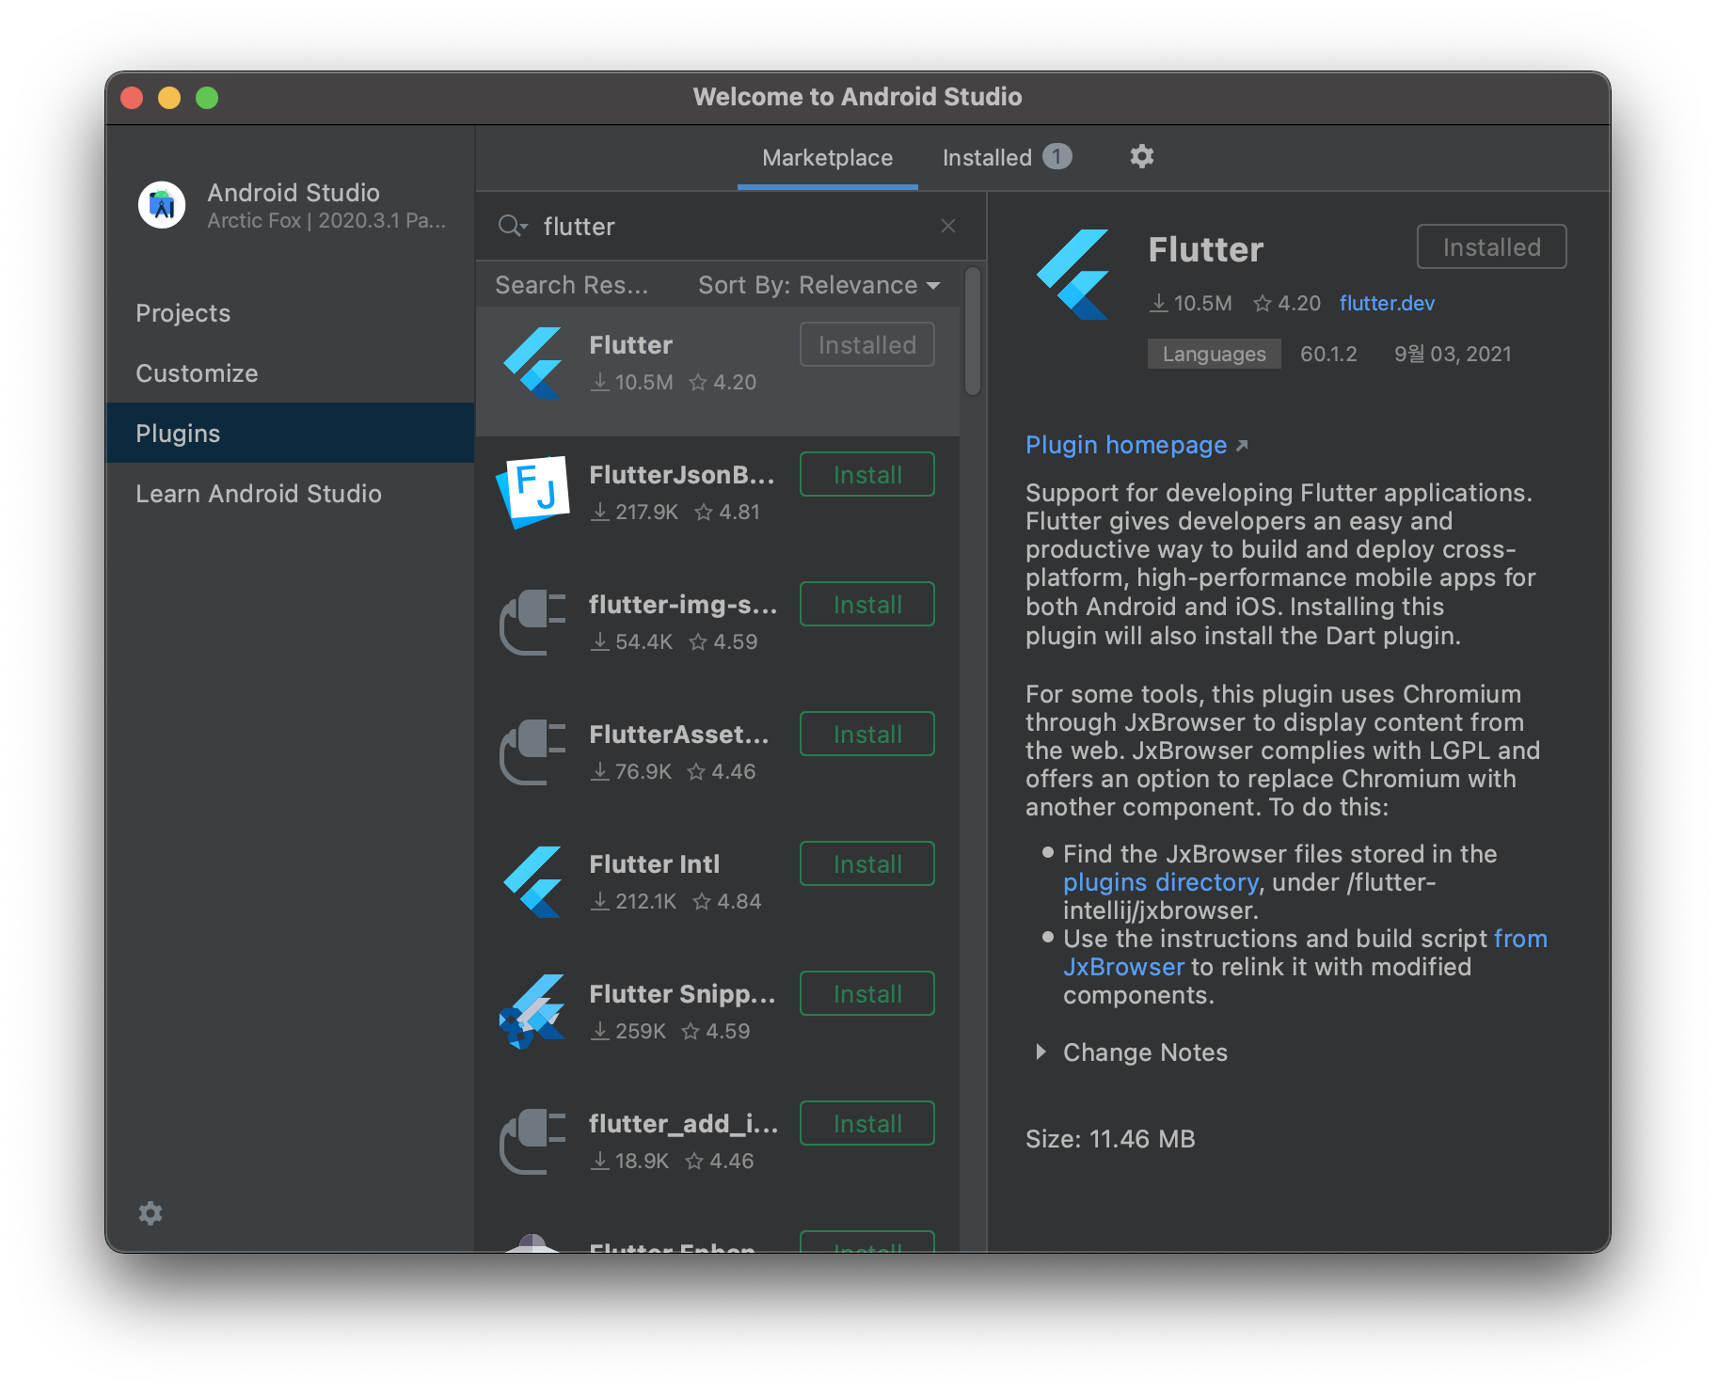Open the Plugin homepage link

click(1126, 445)
